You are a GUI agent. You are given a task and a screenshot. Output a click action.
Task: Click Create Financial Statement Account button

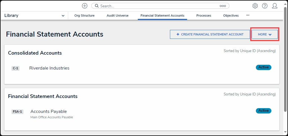210,34
